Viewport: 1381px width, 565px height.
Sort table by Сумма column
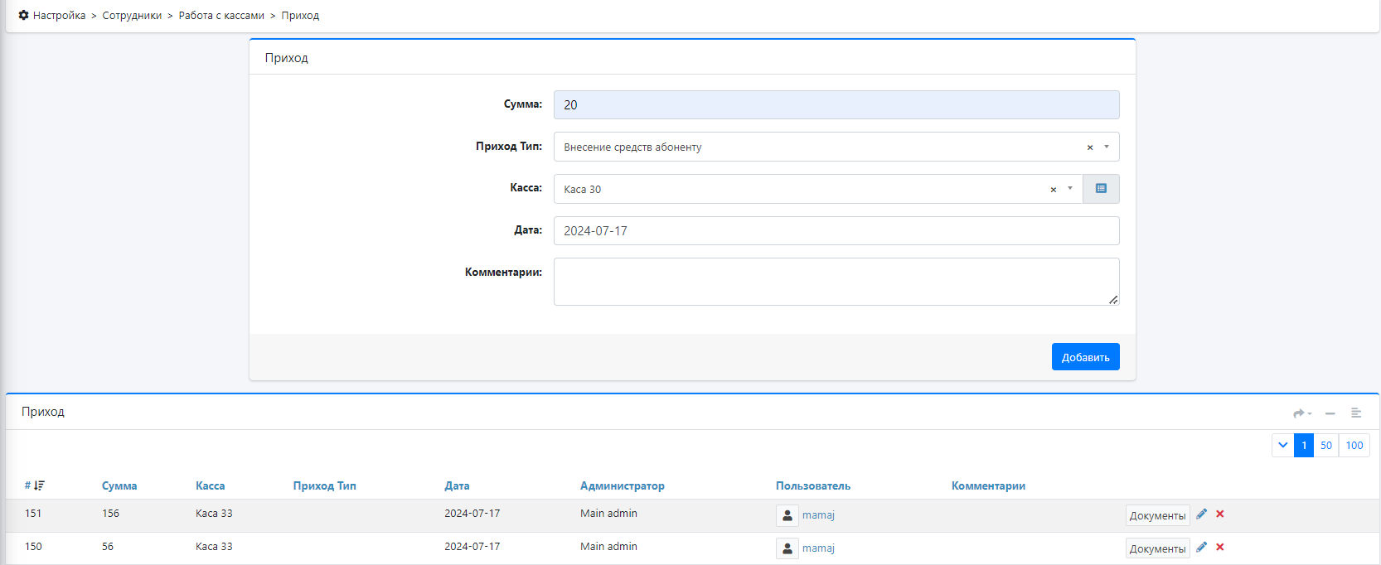coord(119,486)
